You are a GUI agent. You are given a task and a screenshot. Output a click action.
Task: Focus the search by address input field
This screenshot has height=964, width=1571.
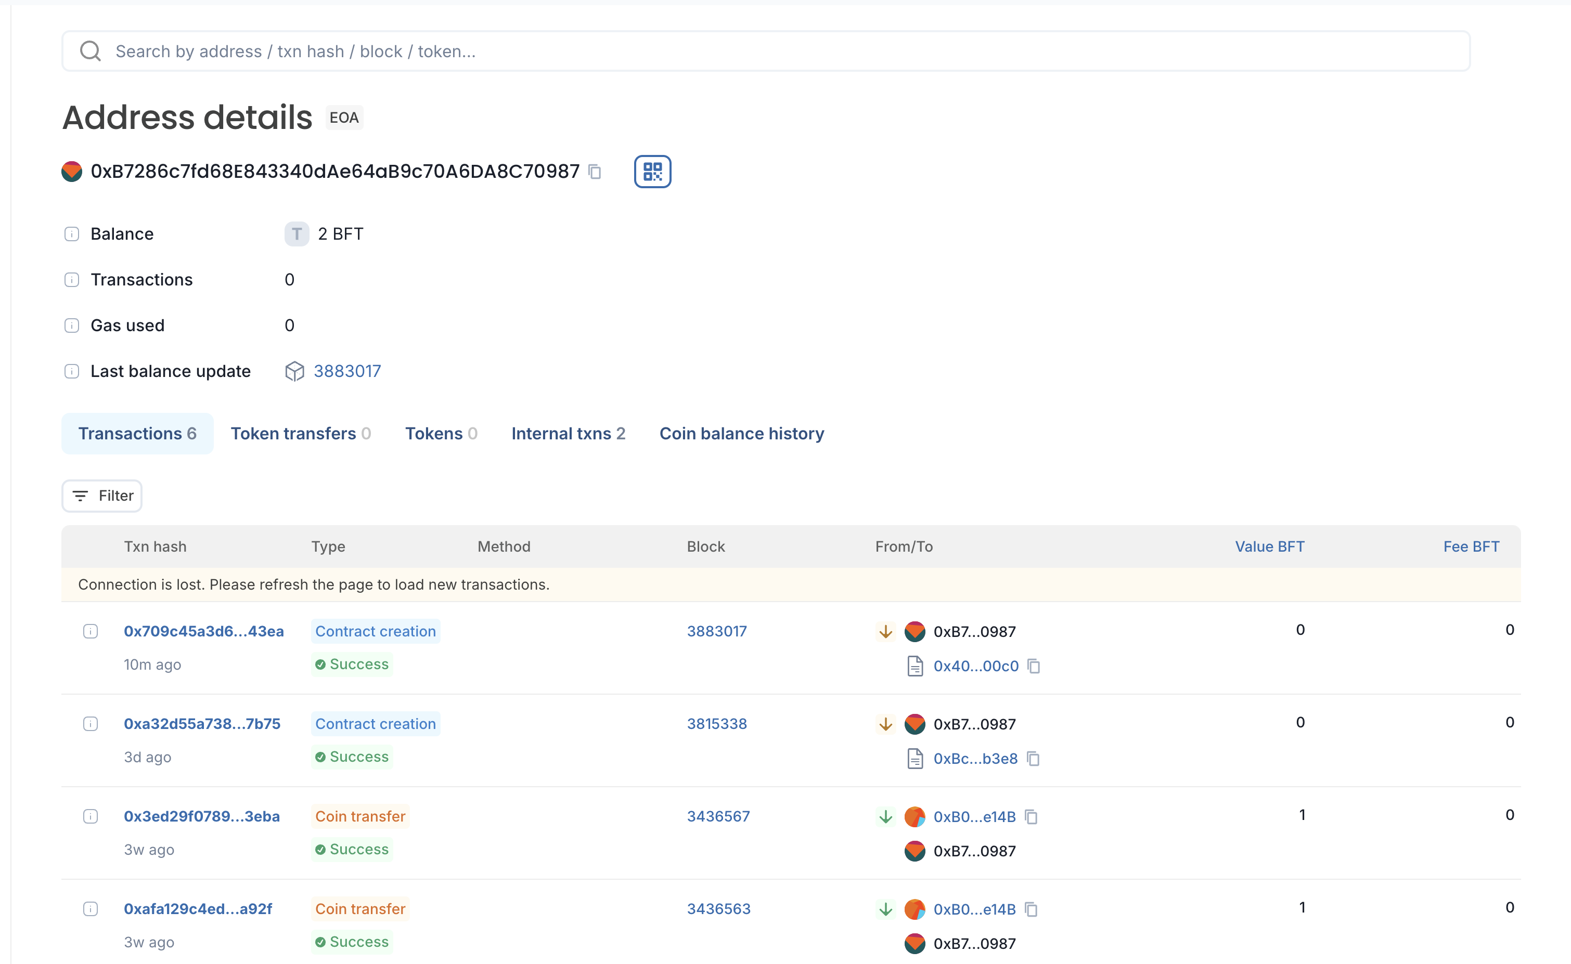pyautogui.click(x=766, y=51)
